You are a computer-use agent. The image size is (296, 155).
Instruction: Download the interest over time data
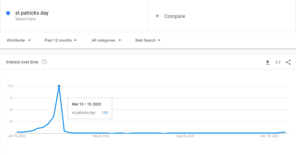coord(267,62)
